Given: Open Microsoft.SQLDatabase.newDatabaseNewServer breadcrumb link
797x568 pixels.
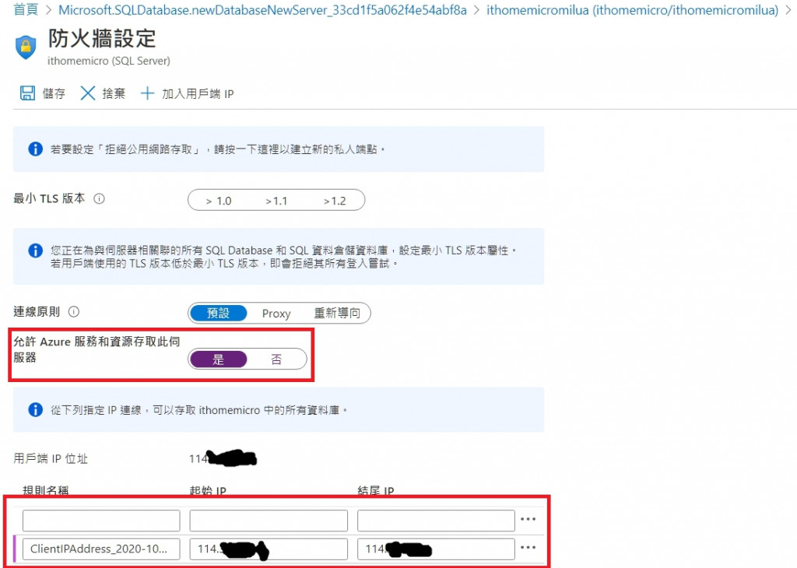Looking at the screenshot, I should click(x=262, y=9).
